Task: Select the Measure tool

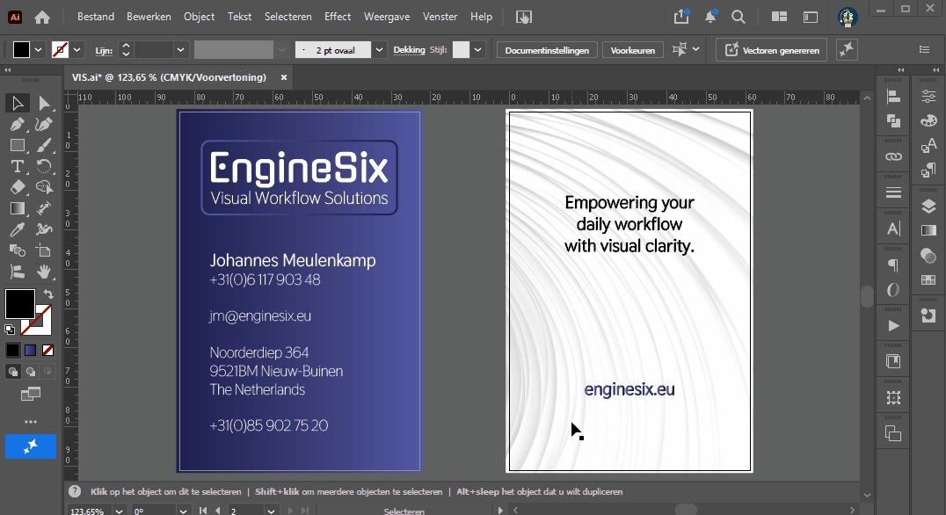Action: pyautogui.click(x=43, y=208)
